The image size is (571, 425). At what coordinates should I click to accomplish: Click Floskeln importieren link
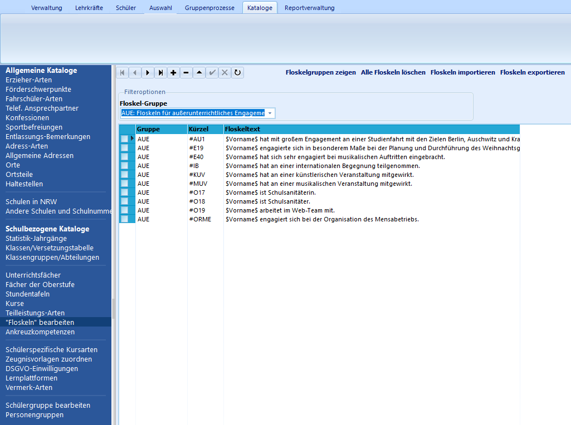pyautogui.click(x=463, y=72)
